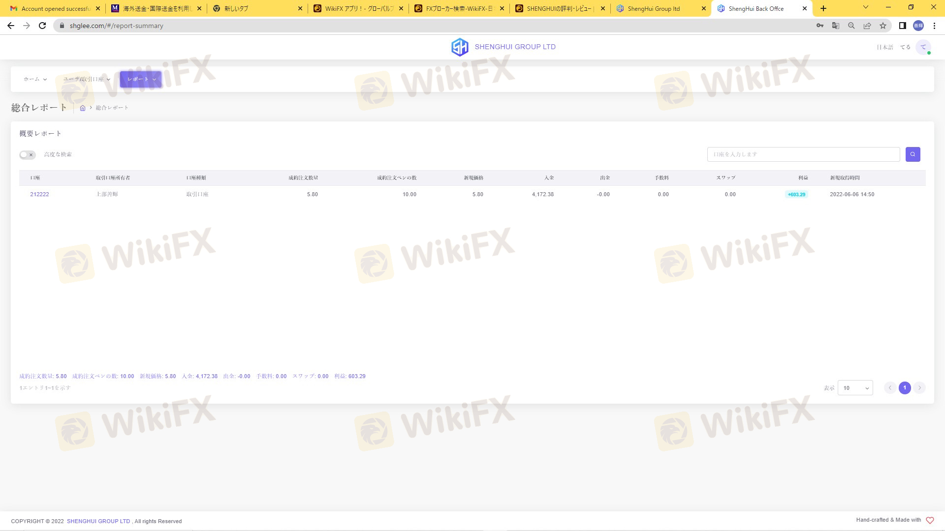Click the zoom magnifier icon in address bar
Screen dimensions: 945x531
click(x=851, y=26)
